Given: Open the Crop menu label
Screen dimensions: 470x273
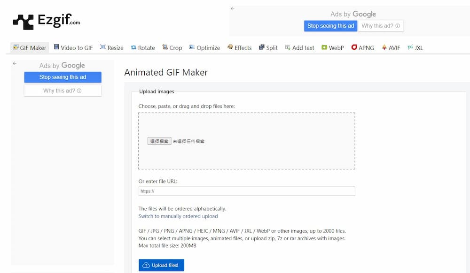Looking at the screenshot, I should point(176,48).
